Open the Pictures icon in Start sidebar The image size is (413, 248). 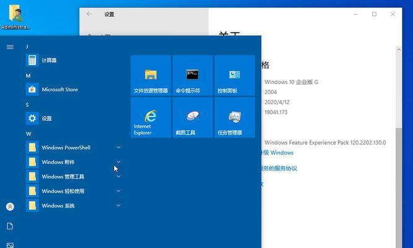(10, 246)
